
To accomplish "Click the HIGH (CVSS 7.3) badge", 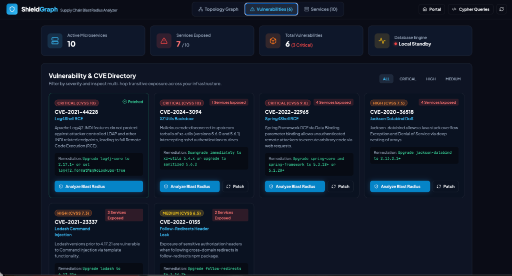I will 73,213.
